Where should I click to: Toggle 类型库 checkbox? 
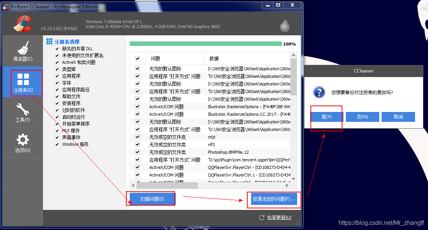pyautogui.click(x=57, y=69)
